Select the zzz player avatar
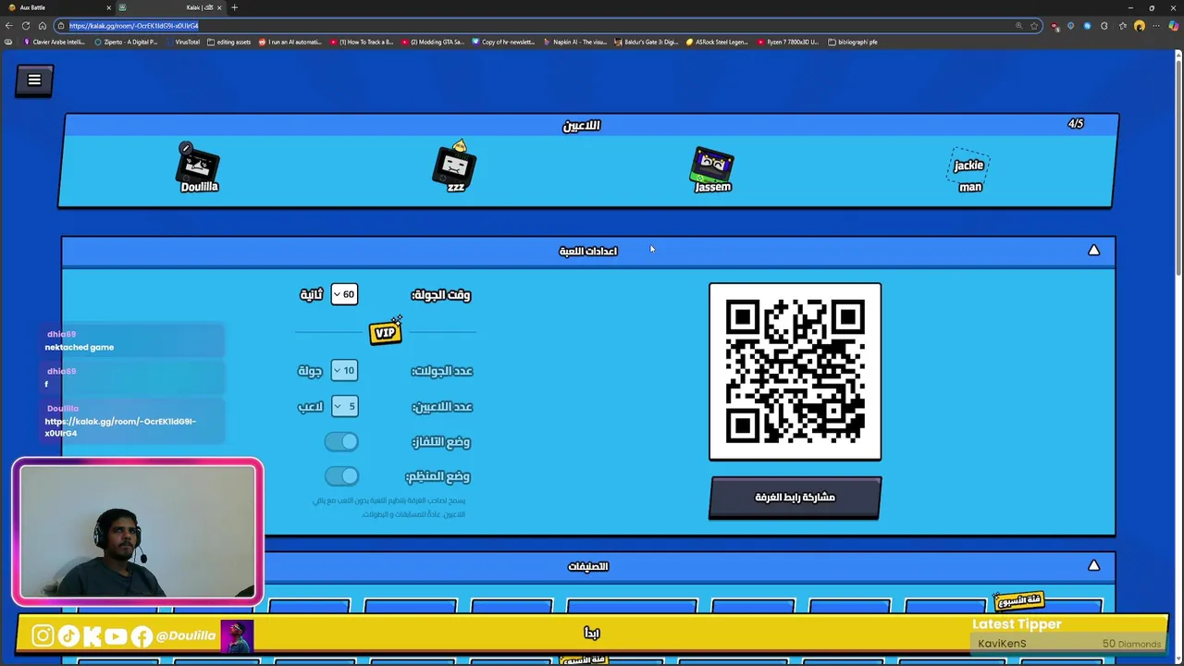Viewport: 1184px width, 666px height. pyautogui.click(x=455, y=166)
